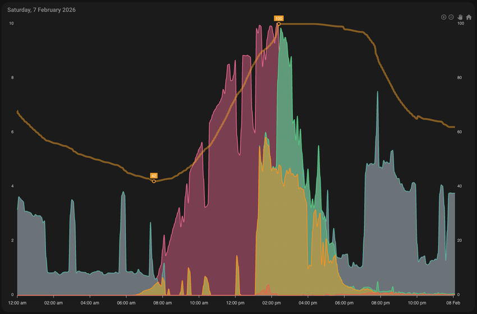
Task: Click the '12:00 pm' x-axis label
Action: point(235,303)
